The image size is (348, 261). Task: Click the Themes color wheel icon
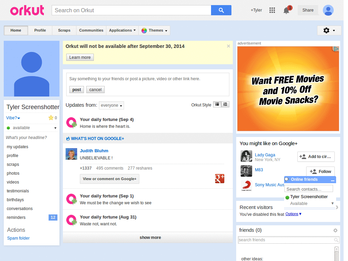tap(144, 30)
